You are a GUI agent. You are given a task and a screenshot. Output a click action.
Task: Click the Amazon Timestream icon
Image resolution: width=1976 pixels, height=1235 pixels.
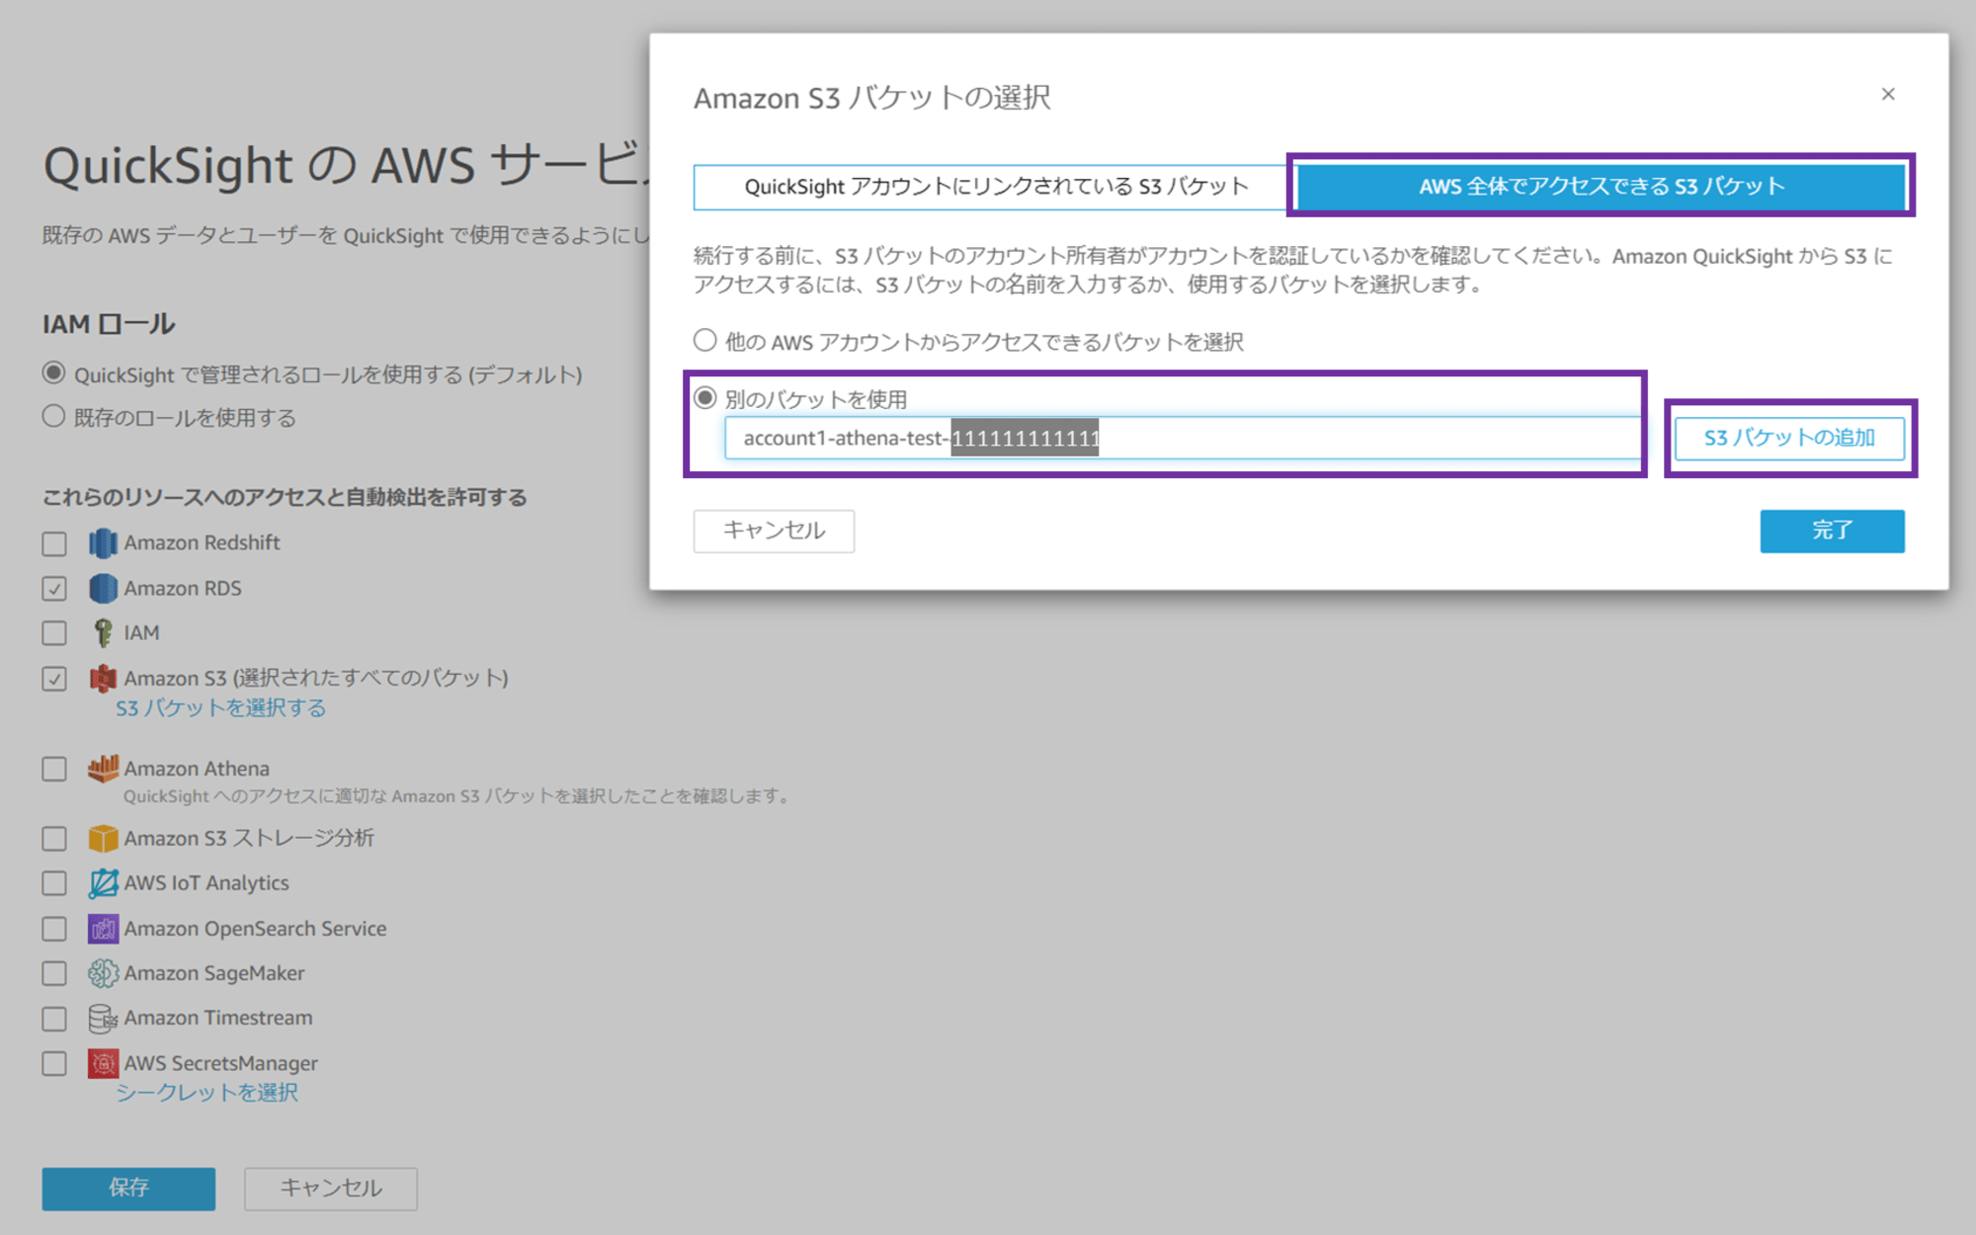tap(103, 1018)
